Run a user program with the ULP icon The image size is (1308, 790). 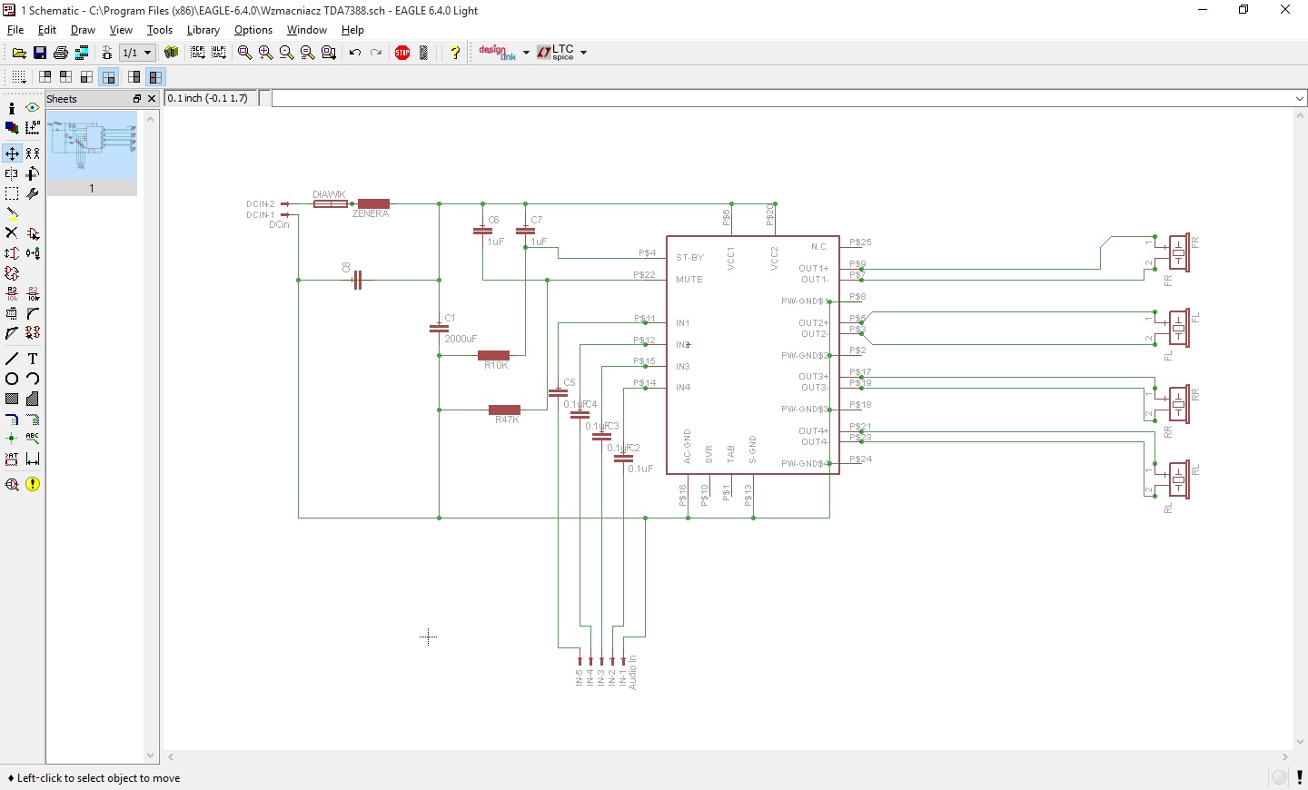pyautogui.click(x=219, y=53)
